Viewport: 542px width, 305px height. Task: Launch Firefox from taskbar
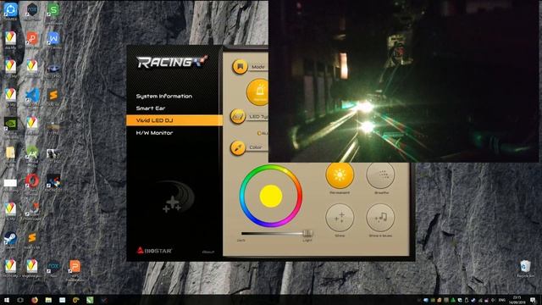34,300
